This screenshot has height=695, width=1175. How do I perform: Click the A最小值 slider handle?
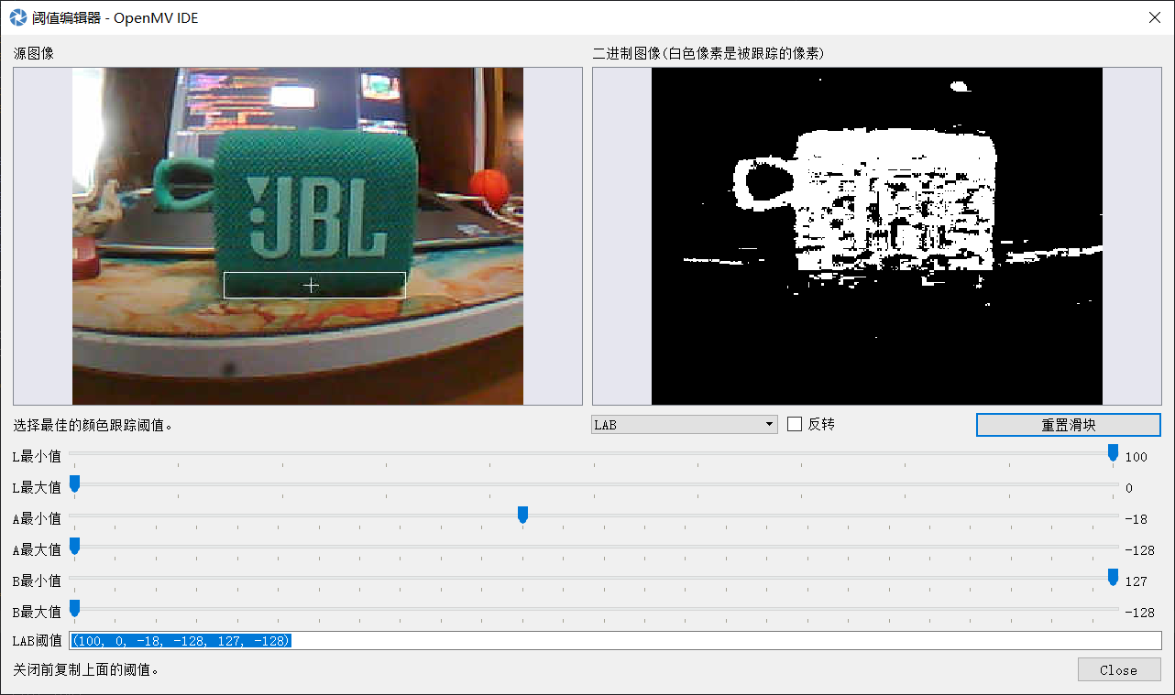[522, 516]
